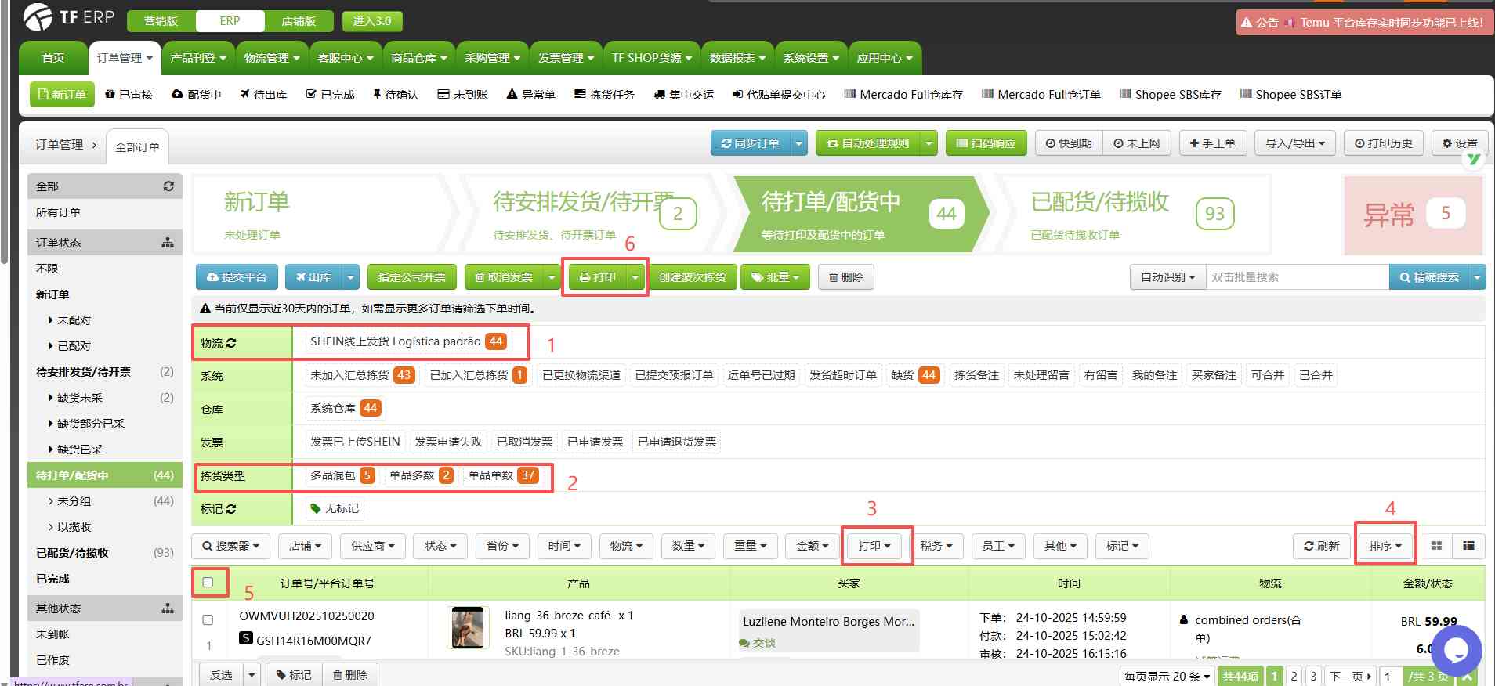The width and height of the screenshot is (1495, 686).
Task: Click hierarchy icon beside 订单状态 header
Action: coord(168,243)
